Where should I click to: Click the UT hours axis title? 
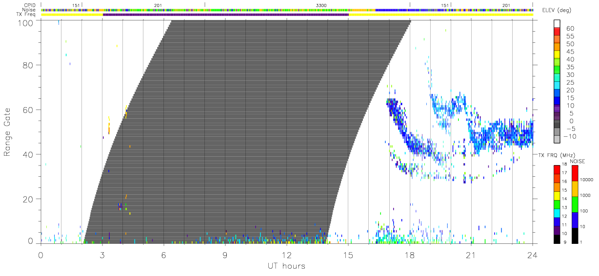286,266
